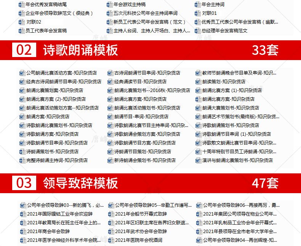Click Word icon beside 员工代表年会发言稿
Screen dimensions: 301x246
click(22, 31)
